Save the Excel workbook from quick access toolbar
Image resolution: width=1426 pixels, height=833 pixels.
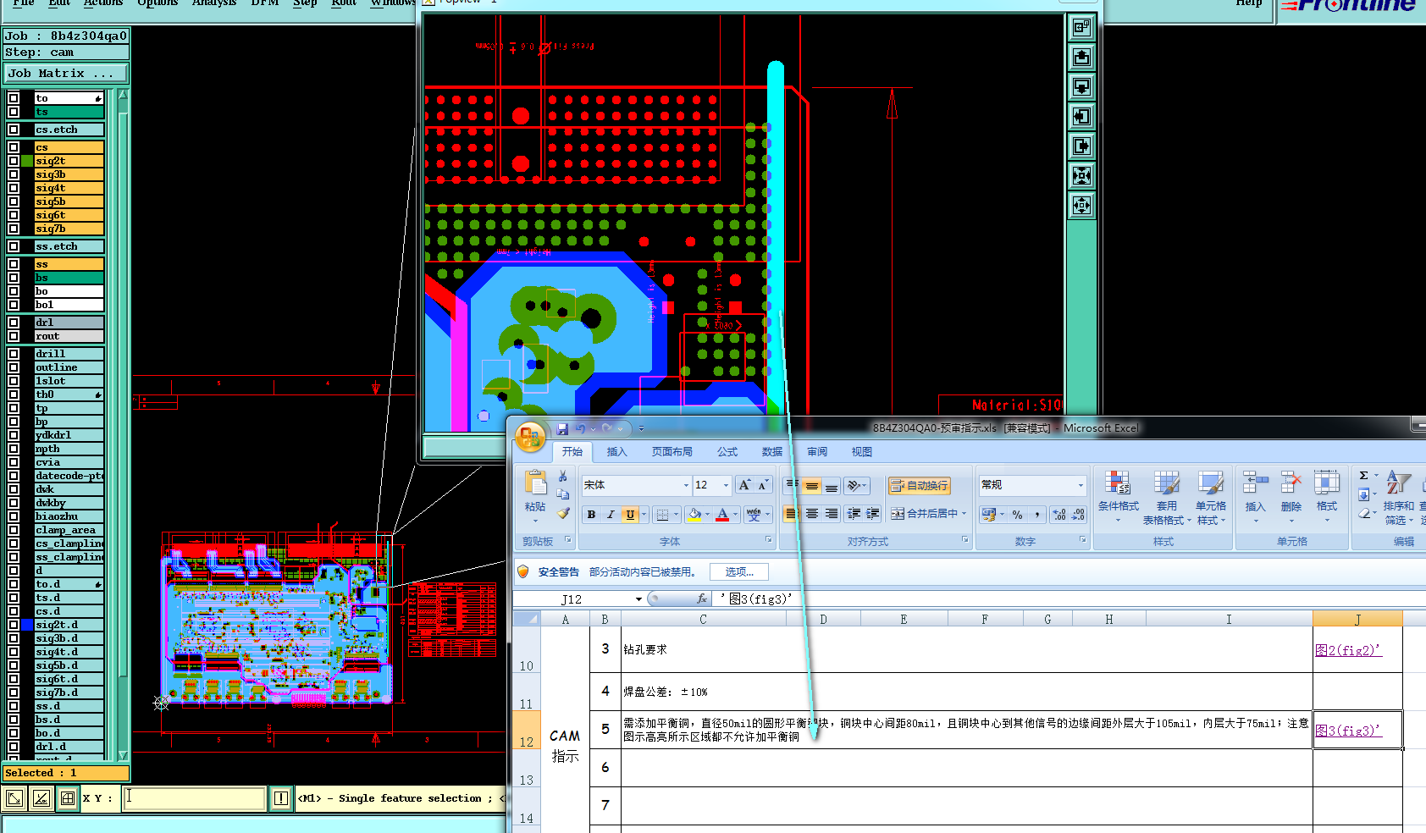point(561,429)
